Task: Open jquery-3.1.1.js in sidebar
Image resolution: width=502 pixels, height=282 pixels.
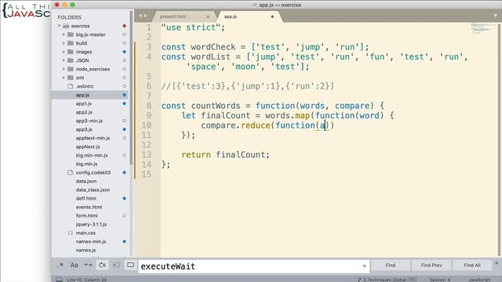Action: [x=91, y=225]
